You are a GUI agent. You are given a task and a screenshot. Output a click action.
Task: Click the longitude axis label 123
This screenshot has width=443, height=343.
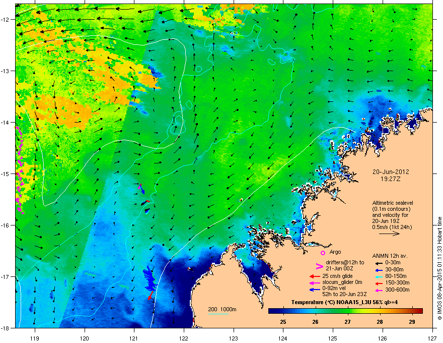(x=234, y=338)
